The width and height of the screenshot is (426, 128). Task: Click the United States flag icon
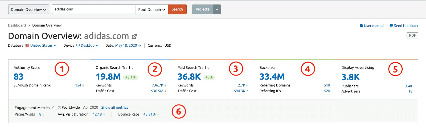[27, 46]
